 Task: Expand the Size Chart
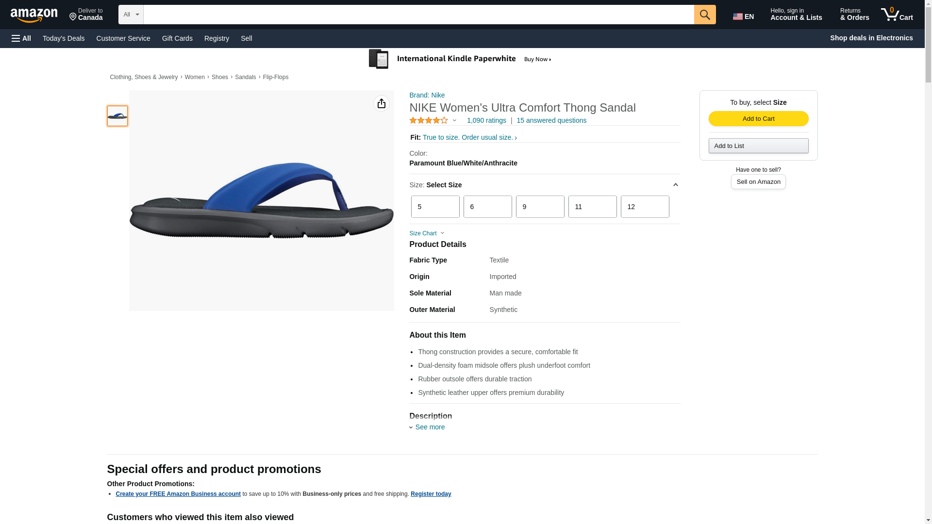click(427, 233)
